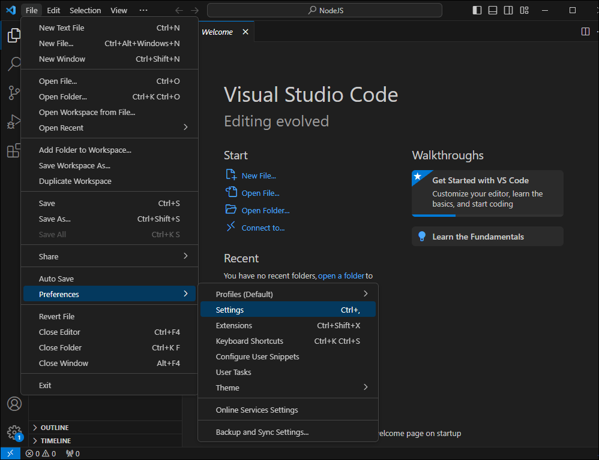Select Close Editor menu item
Image resolution: width=599 pixels, height=460 pixels.
pos(109,332)
